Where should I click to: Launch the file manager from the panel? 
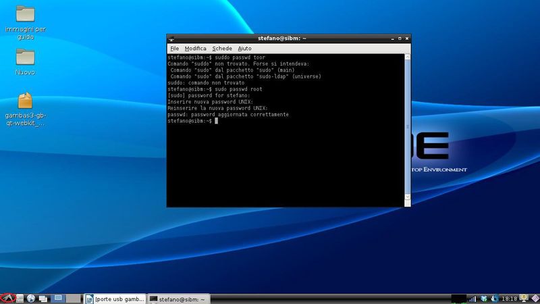click(x=20, y=299)
